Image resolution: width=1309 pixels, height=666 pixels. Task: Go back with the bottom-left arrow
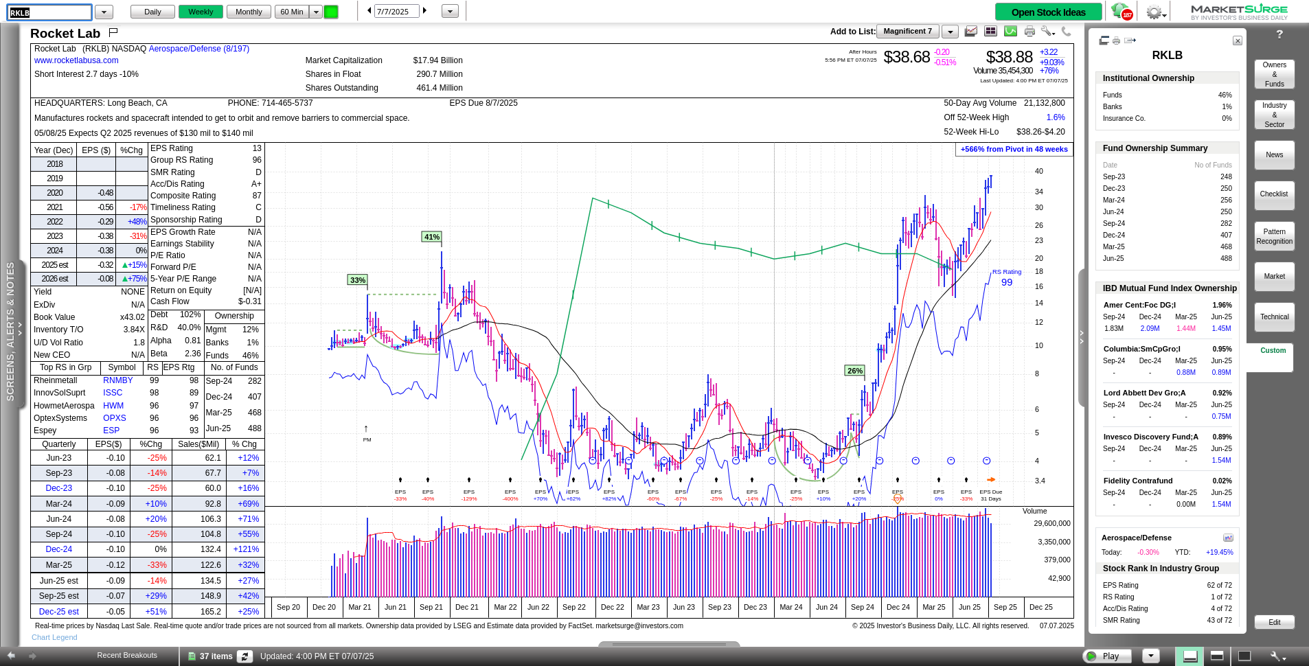11,656
